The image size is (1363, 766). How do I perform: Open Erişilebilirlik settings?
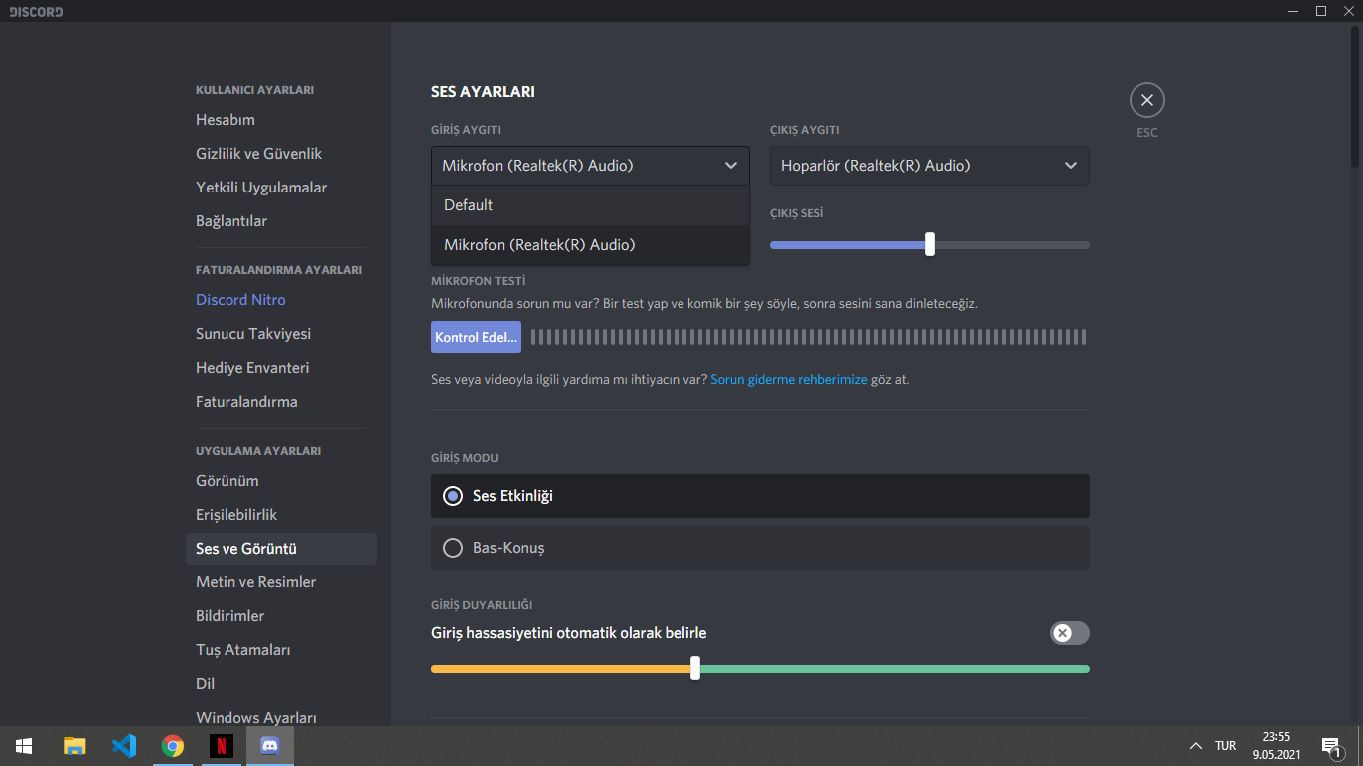point(281,515)
